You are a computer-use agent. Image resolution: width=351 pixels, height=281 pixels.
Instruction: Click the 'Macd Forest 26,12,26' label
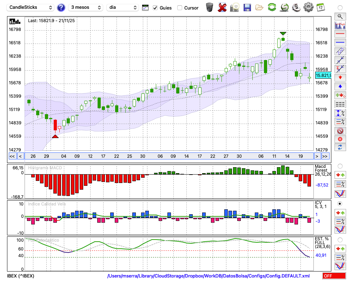pyautogui.click(x=323, y=170)
